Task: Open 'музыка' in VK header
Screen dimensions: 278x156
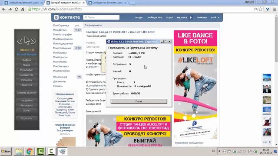Action: (x=182, y=17)
